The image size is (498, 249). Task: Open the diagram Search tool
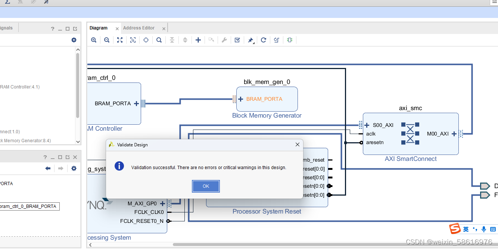pos(159,40)
